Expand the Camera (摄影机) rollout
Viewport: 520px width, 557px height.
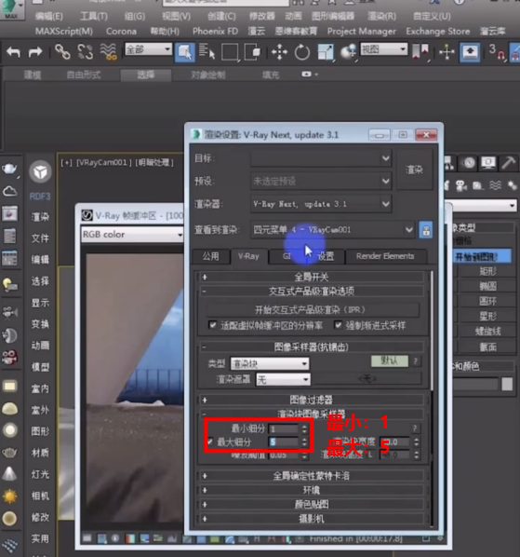coord(312,519)
